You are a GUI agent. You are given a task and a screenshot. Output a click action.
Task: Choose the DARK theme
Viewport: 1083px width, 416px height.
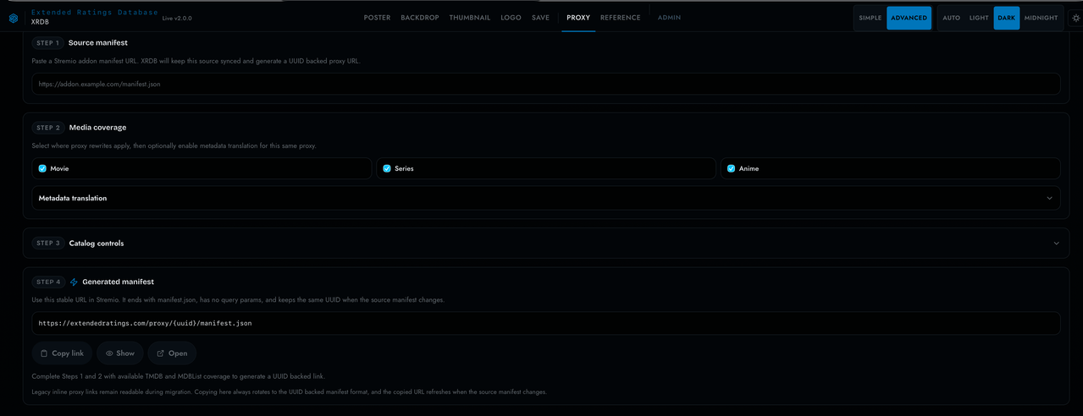pos(1007,18)
